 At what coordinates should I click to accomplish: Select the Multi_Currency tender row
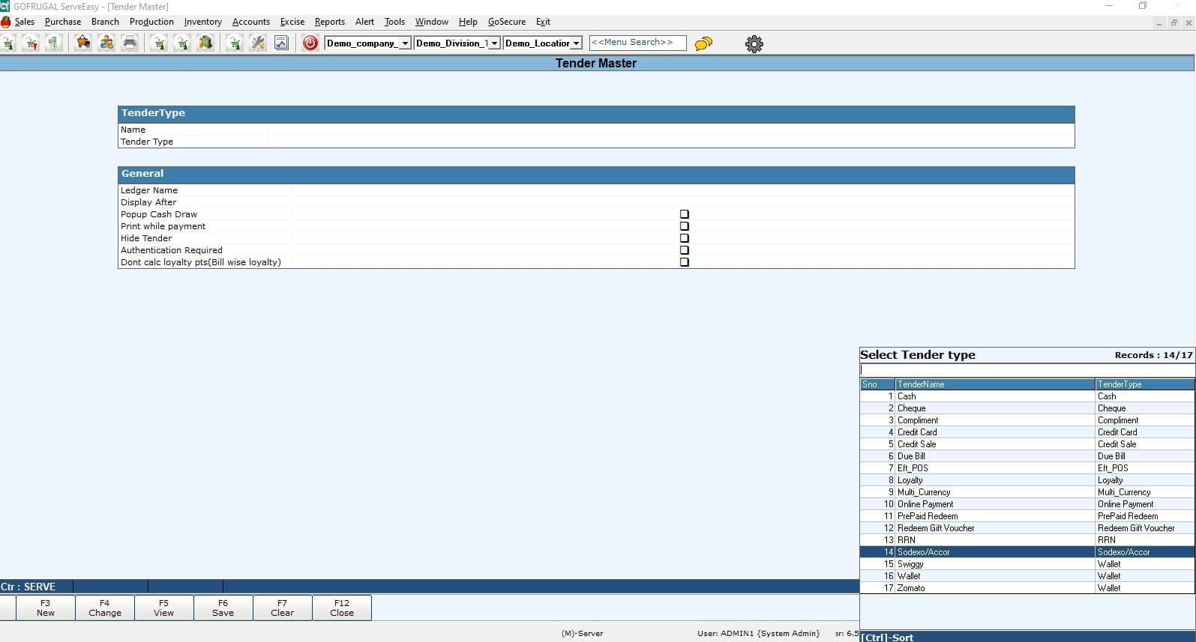(1027, 492)
